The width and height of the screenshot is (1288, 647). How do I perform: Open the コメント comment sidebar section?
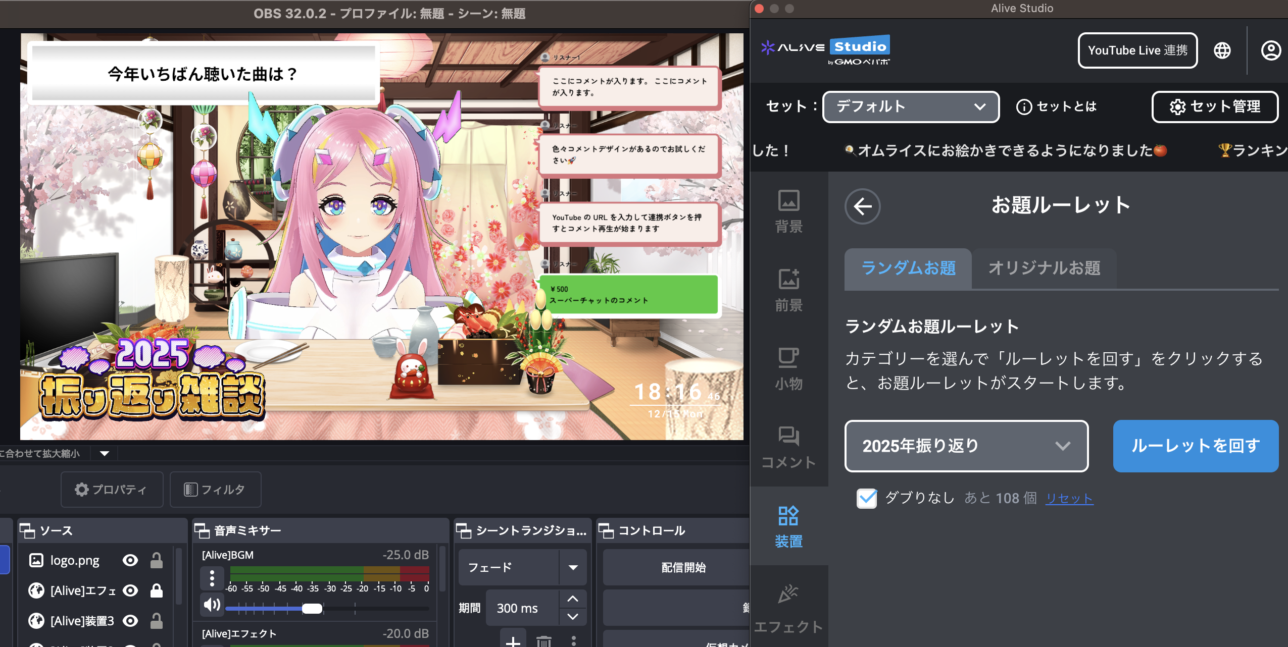[x=788, y=447]
